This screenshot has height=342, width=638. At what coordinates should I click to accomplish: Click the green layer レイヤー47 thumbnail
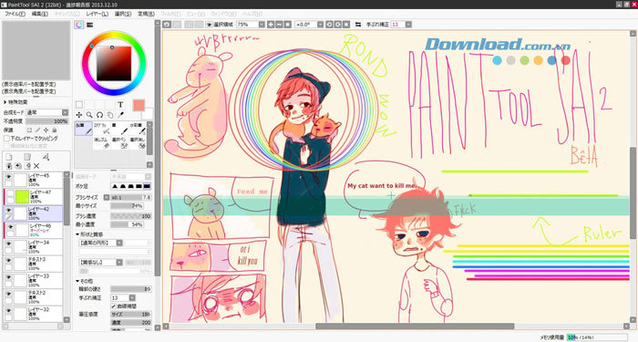[22, 197]
